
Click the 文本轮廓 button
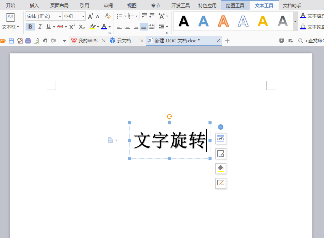tap(312, 27)
